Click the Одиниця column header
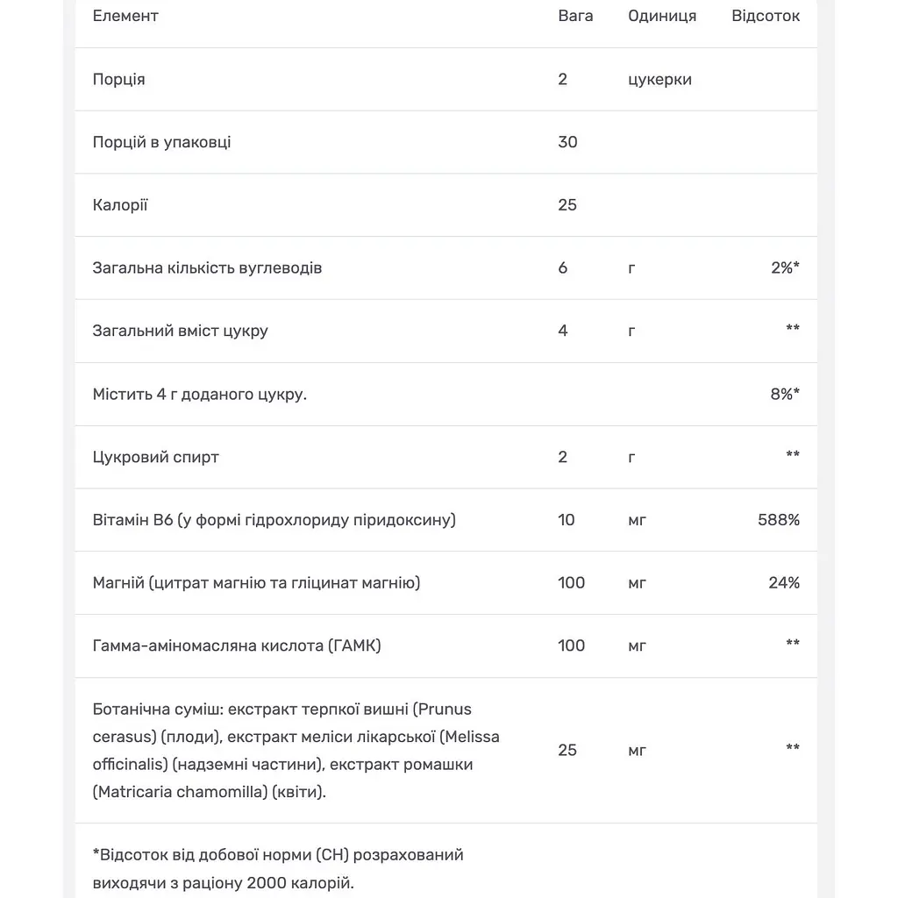The height and width of the screenshot is (898, 898). 662,16
